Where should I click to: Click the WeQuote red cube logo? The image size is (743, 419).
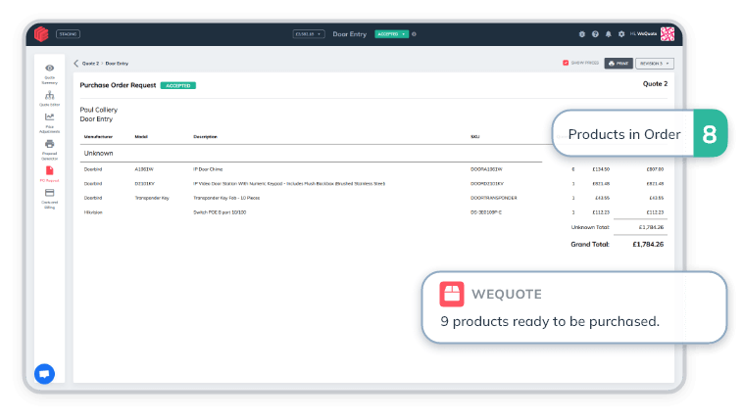tap(41, 33)
